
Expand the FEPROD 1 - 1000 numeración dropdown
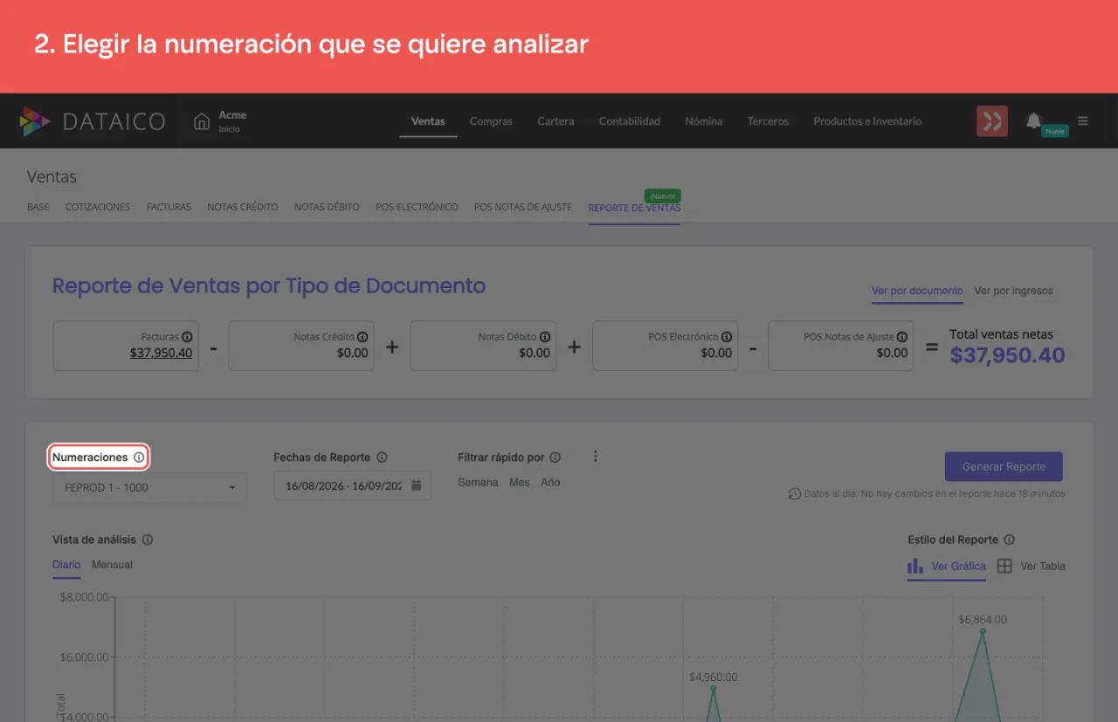(149, 487)
